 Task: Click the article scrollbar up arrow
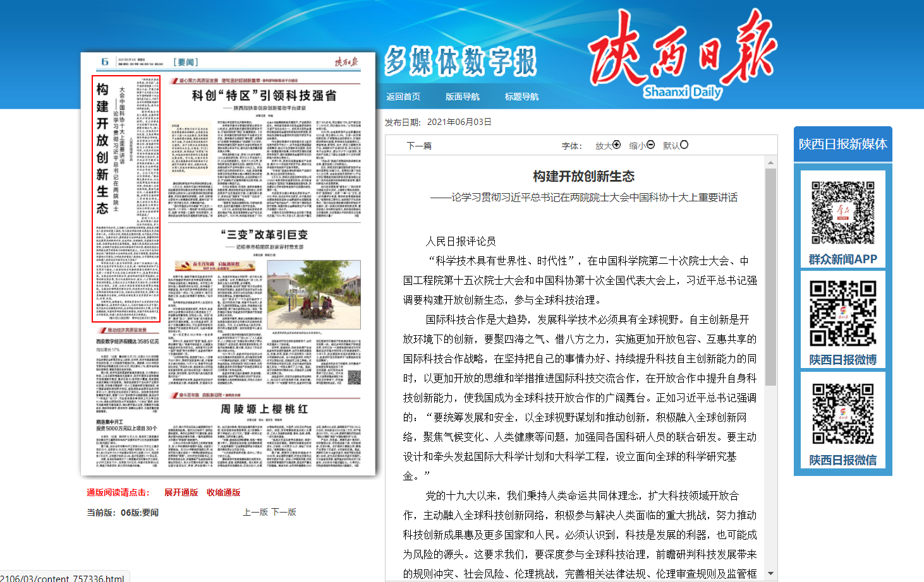click(770, 163)
